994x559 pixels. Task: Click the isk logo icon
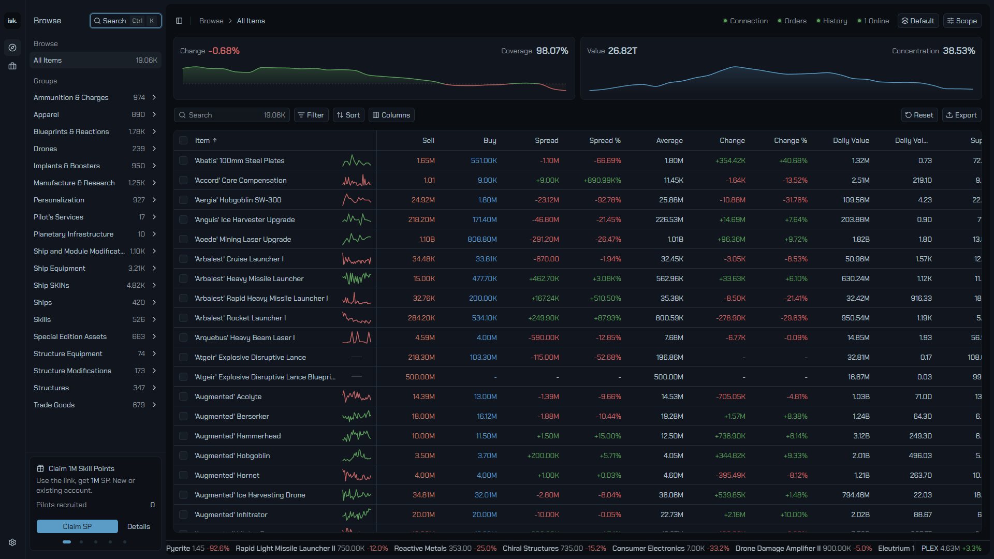12,21
